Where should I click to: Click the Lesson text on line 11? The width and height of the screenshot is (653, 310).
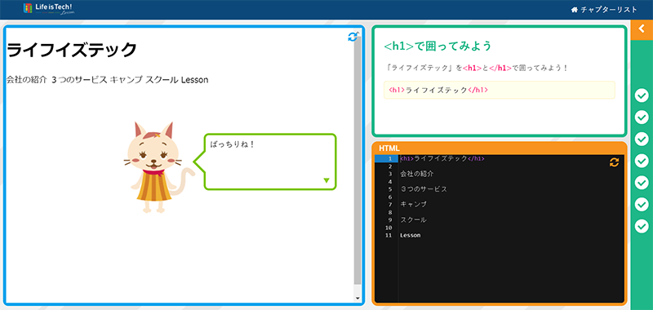pyautogui.click(x=411, y=235)
